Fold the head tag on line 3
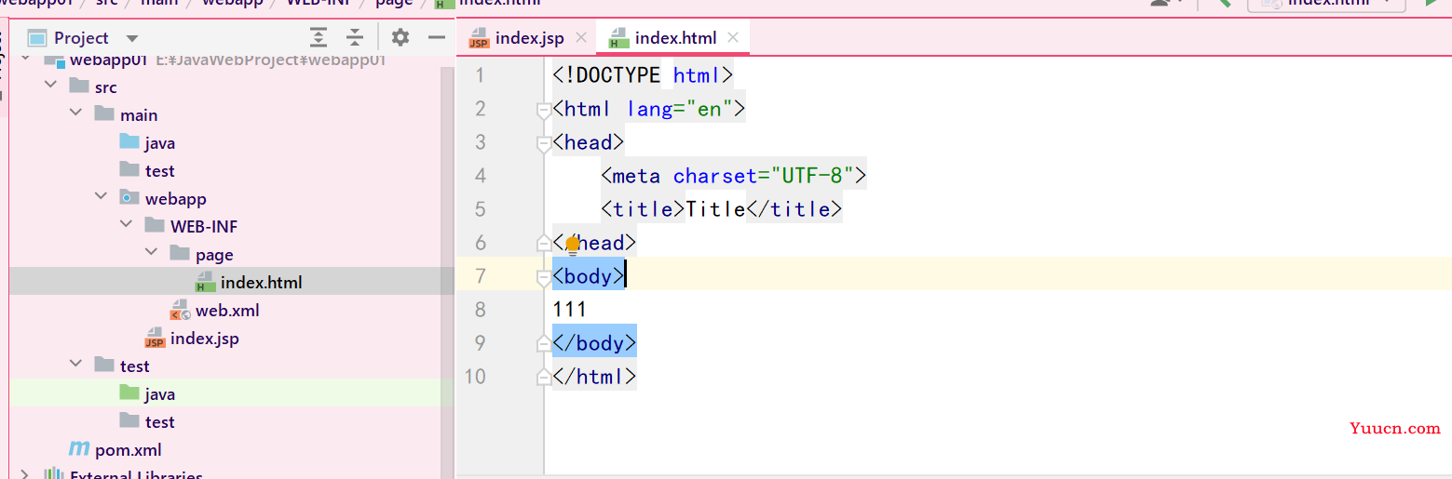 coord(544,143)
